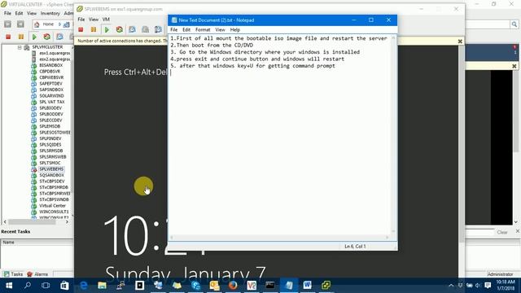Switch to the vSphere Client taskbar icon
Screen dimensions: 521x293
(x=326, y=286)
